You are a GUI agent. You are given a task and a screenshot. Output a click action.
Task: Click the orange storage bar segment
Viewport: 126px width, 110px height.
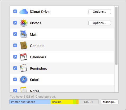(77, 102)
